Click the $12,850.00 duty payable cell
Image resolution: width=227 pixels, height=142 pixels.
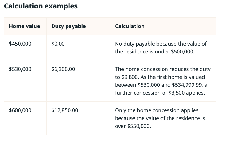tap(64, 110)
